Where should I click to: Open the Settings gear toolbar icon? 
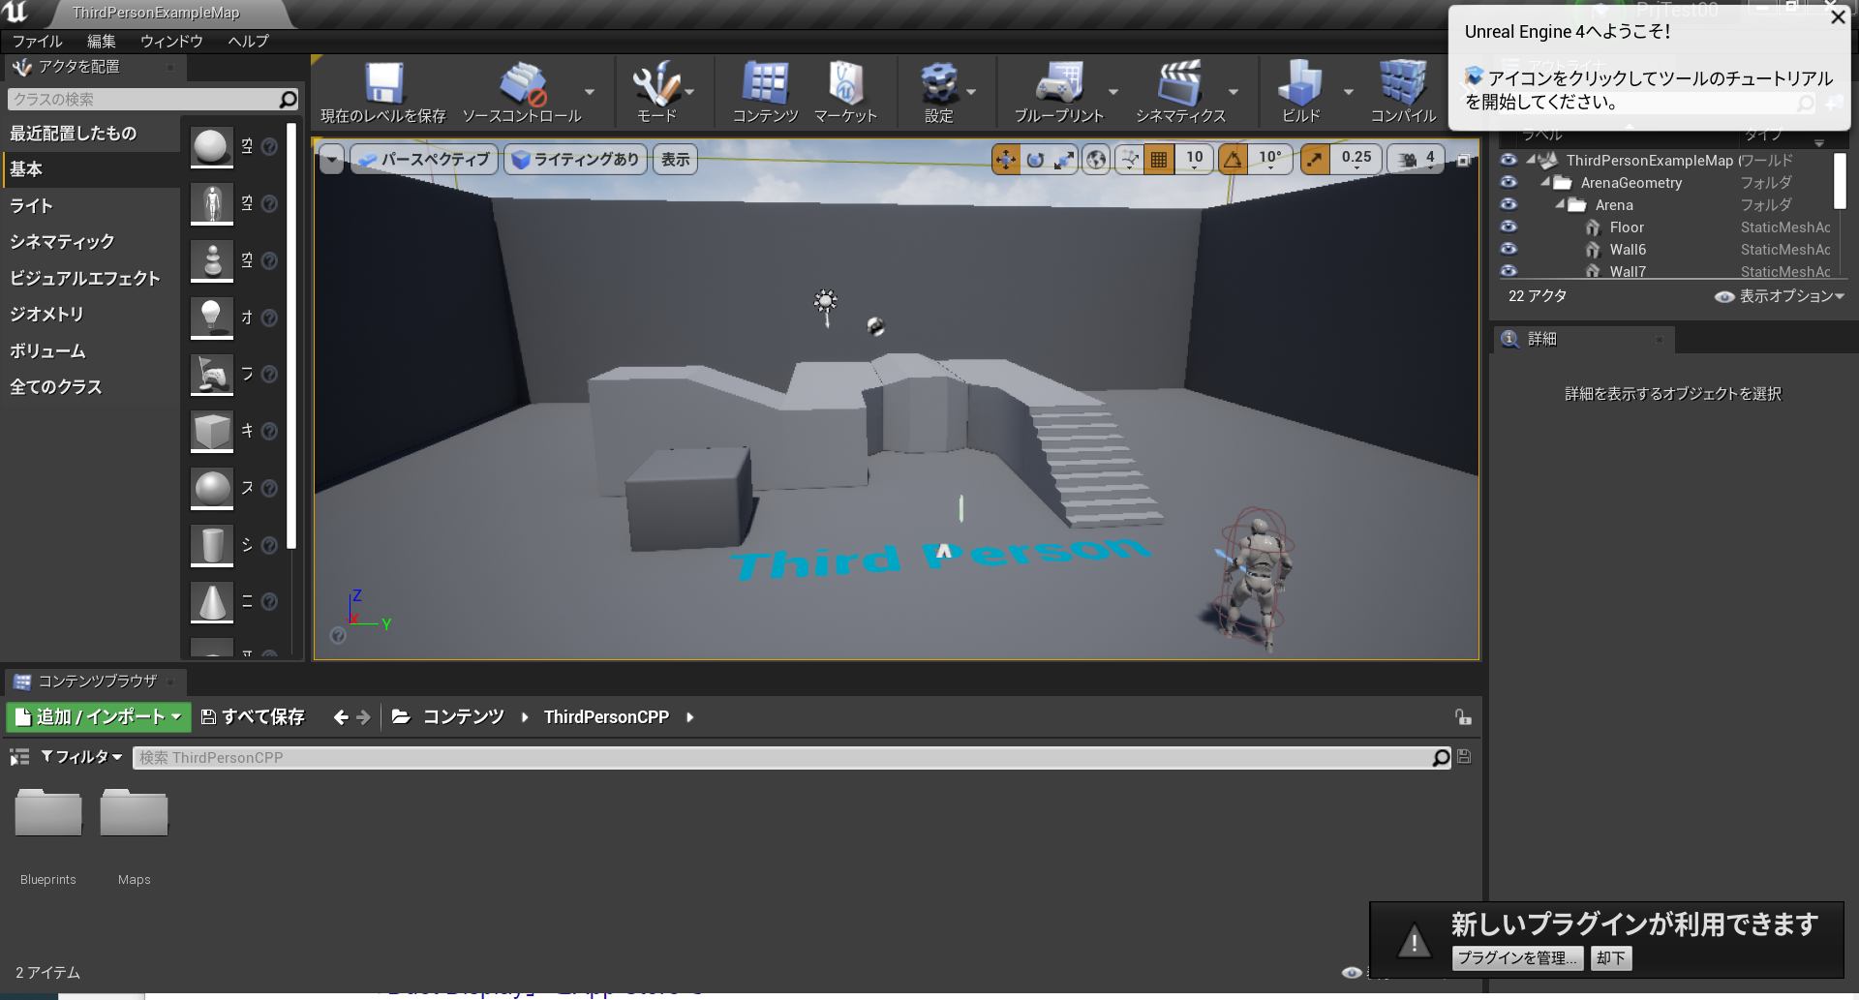[x=938, y=83]
